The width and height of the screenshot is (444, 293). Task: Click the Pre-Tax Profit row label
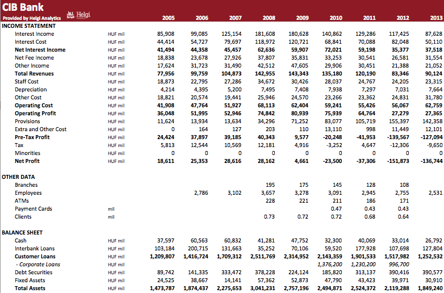[32, 137]
